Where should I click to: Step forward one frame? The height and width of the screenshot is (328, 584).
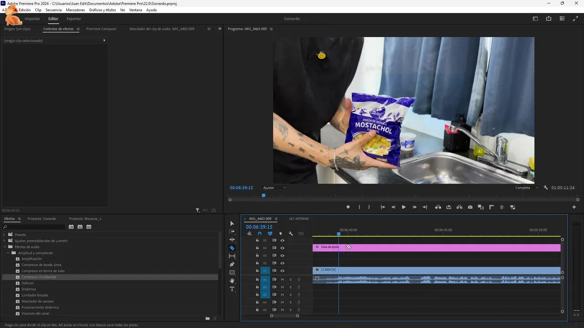414,207
